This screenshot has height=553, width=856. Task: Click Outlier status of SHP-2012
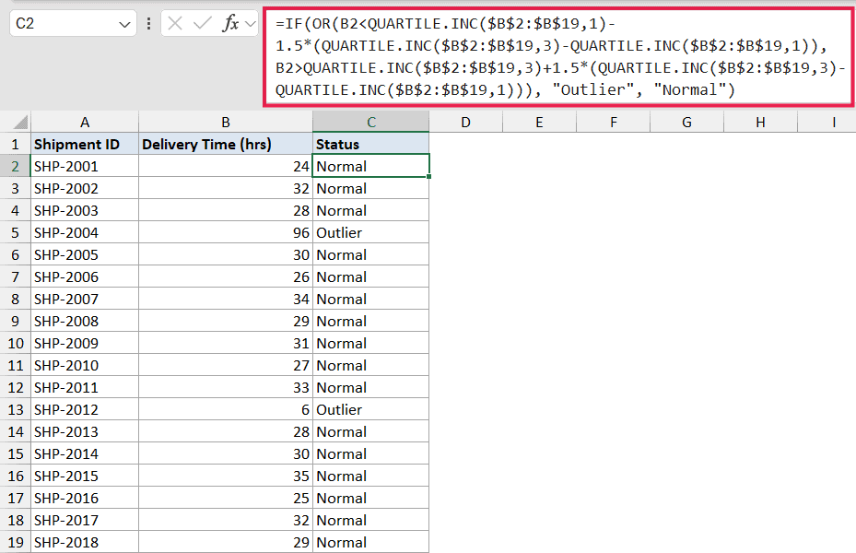click(370, 409)
